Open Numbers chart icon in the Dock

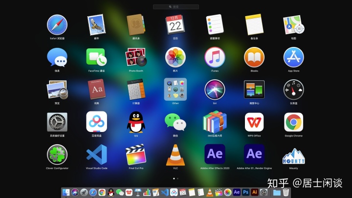147,193
